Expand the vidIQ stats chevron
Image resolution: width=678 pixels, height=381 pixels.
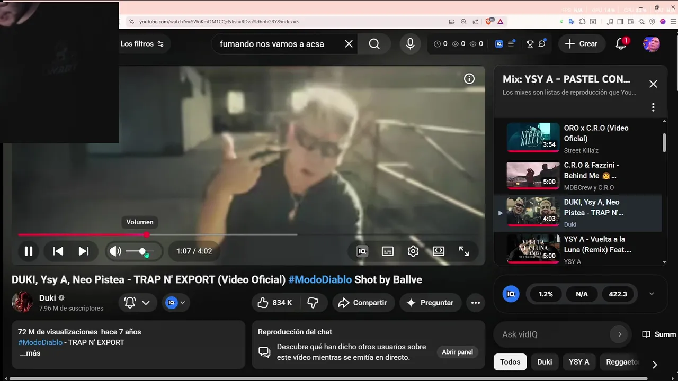652,294
